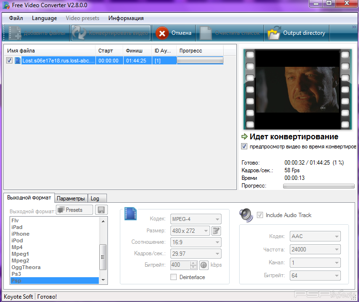Image resolution: width=359 pixels, height=302 pixels.
Task: Select Mpeg2 in format list
Action: 21,260
